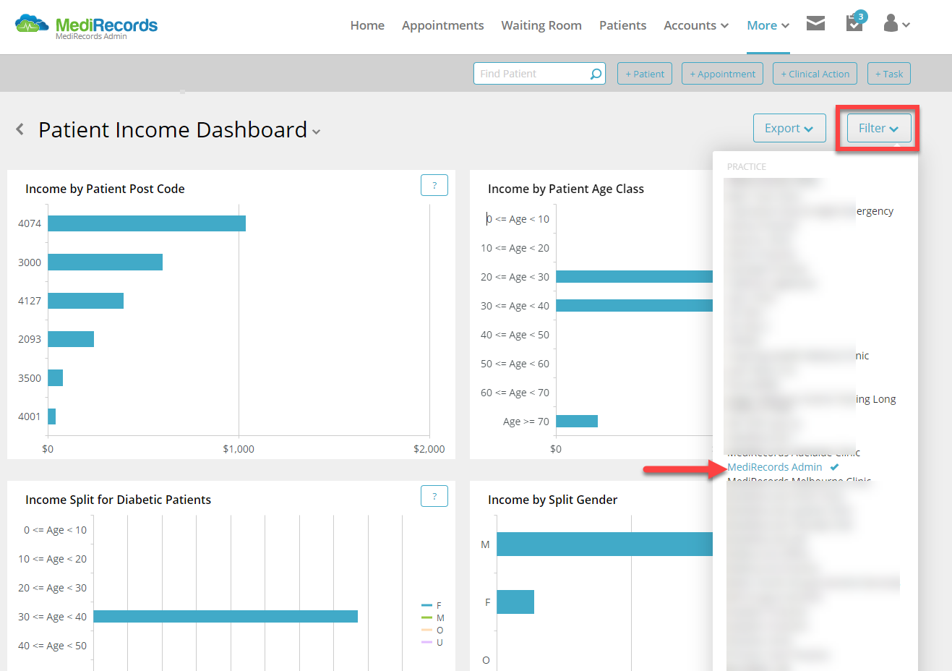Click the F legend marker
This screenshot has width=952, height=671.
pos(426,605)
